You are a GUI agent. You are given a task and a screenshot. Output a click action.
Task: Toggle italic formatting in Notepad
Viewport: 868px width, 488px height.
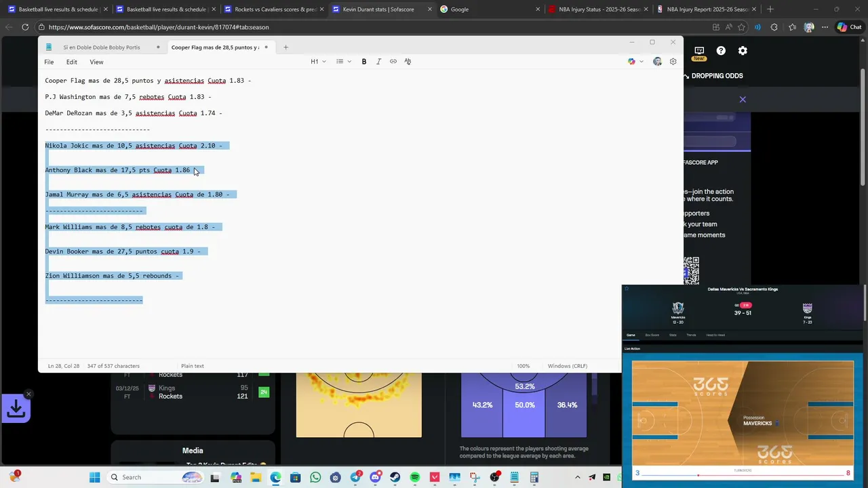378,62
